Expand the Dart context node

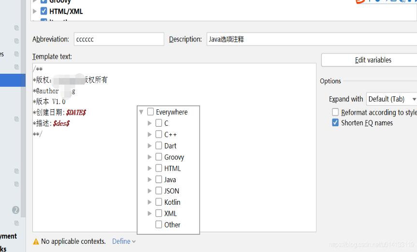[x=149, y=146]
